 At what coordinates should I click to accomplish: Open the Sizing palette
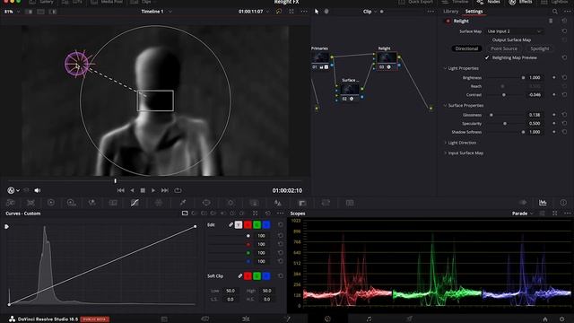point(326,203)
